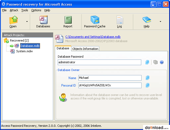Click the gray box icon next to password
The image size is (170, 130).
click(155, 62)
